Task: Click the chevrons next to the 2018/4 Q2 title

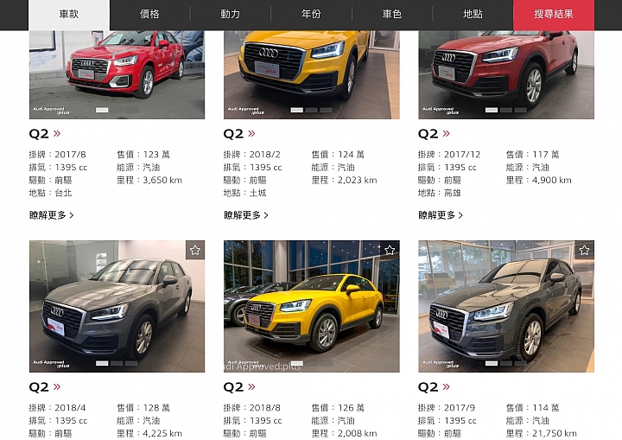Action: pos(57,387)
